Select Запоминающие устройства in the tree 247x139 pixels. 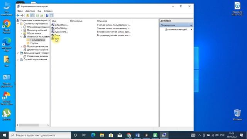(36, 53)
